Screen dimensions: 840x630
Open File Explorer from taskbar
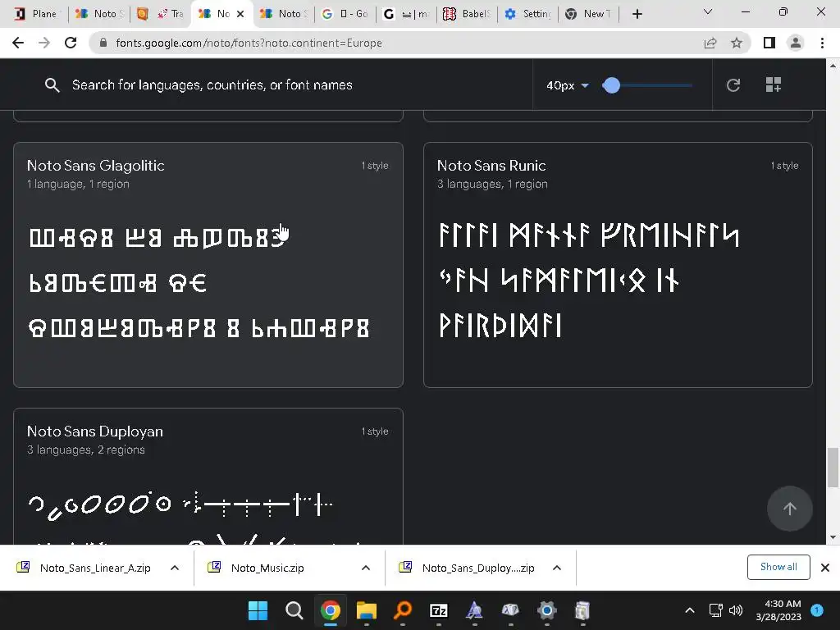pos(367,610)
